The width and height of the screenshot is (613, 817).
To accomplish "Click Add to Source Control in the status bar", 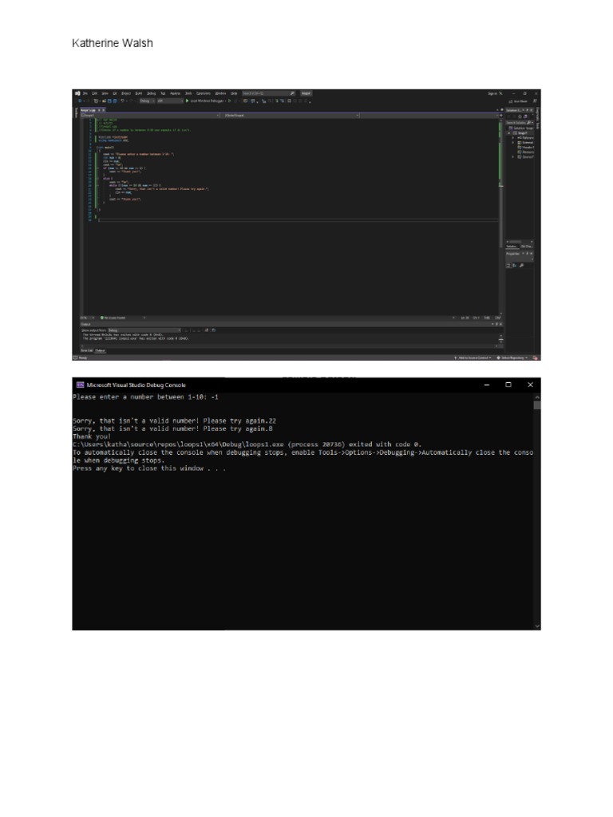I will [473, 357].
